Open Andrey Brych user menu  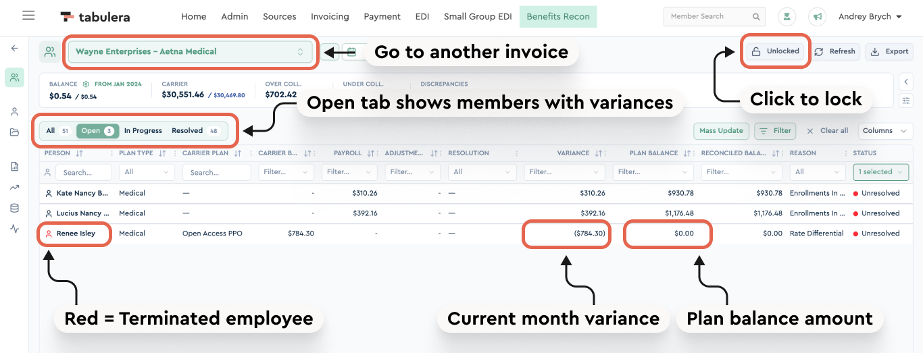point(870,16)
